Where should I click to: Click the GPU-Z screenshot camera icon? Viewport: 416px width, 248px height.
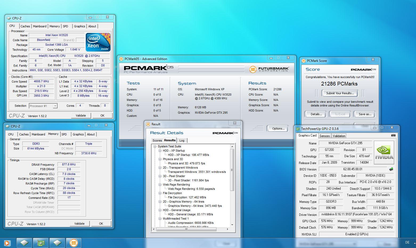pyautogui.click(x=393, y=135)
